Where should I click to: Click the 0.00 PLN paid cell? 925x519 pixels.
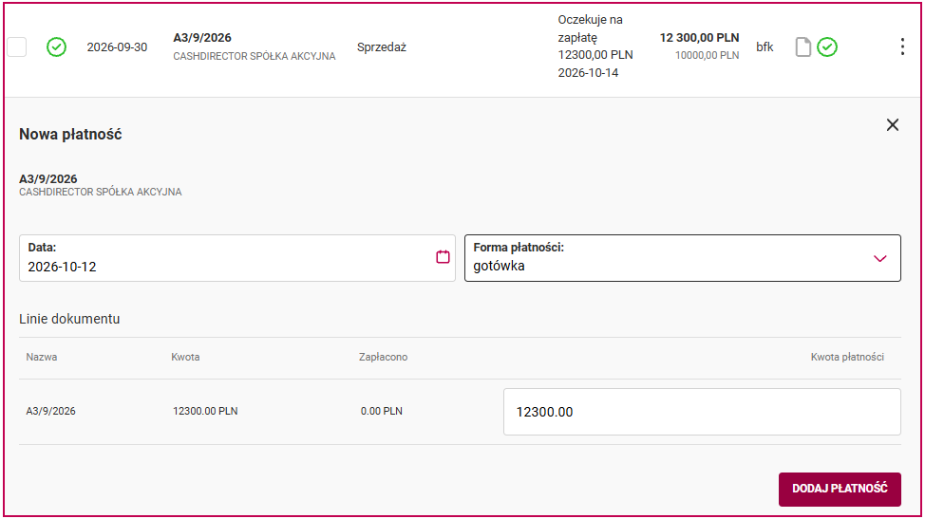(x=382, y=411)
